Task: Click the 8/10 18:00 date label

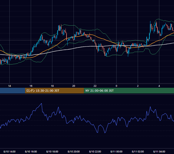Action: pyautogui.click(x=52, y=151)
